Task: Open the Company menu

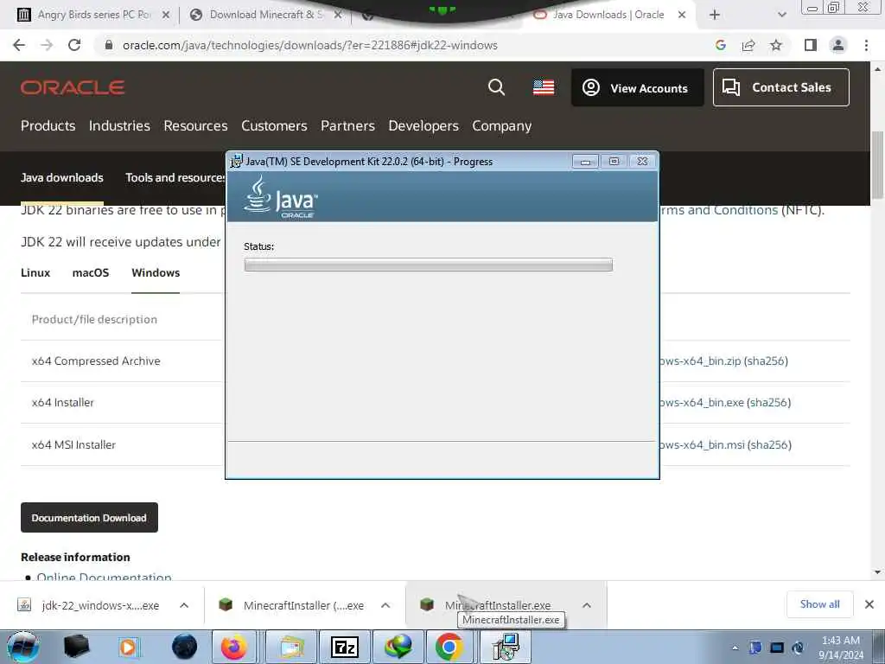Action: (x=502, y=126)
